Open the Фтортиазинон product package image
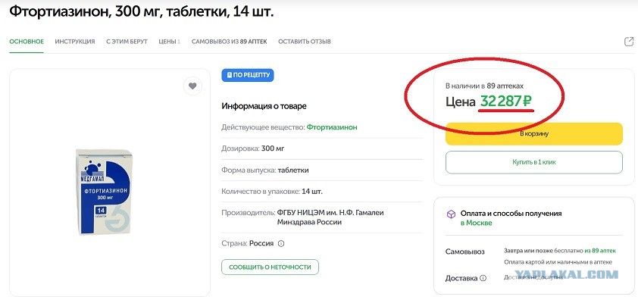 (105, 191)
